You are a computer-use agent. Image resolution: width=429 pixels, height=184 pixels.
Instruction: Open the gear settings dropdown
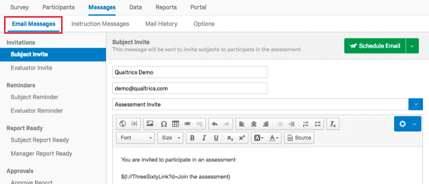click(x=408, y=124)
